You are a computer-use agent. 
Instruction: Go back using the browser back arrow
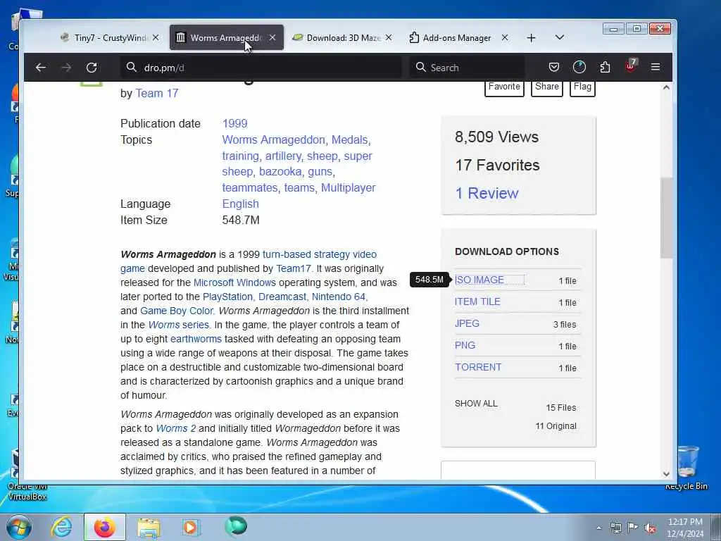tap(40, 68)
